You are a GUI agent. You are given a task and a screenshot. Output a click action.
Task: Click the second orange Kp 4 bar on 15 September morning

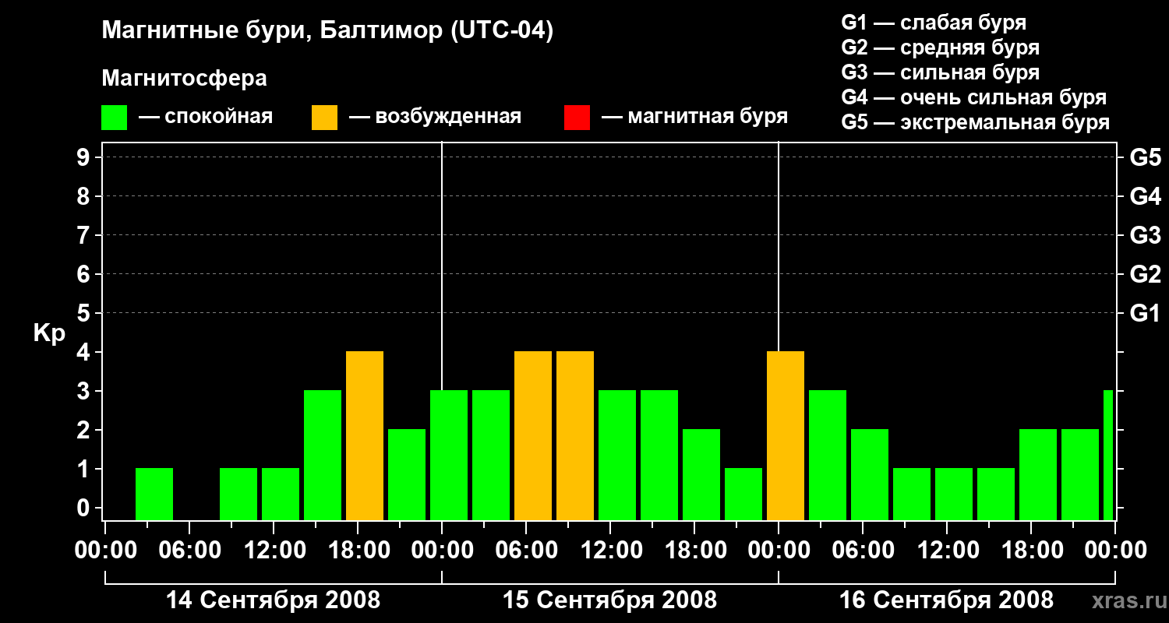pos(575,435)
